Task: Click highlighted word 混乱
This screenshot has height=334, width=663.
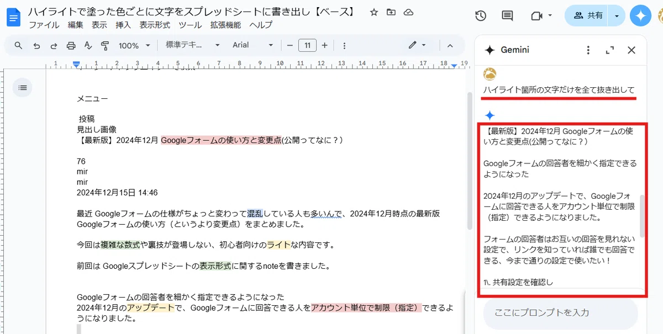Action: (255, 213)
